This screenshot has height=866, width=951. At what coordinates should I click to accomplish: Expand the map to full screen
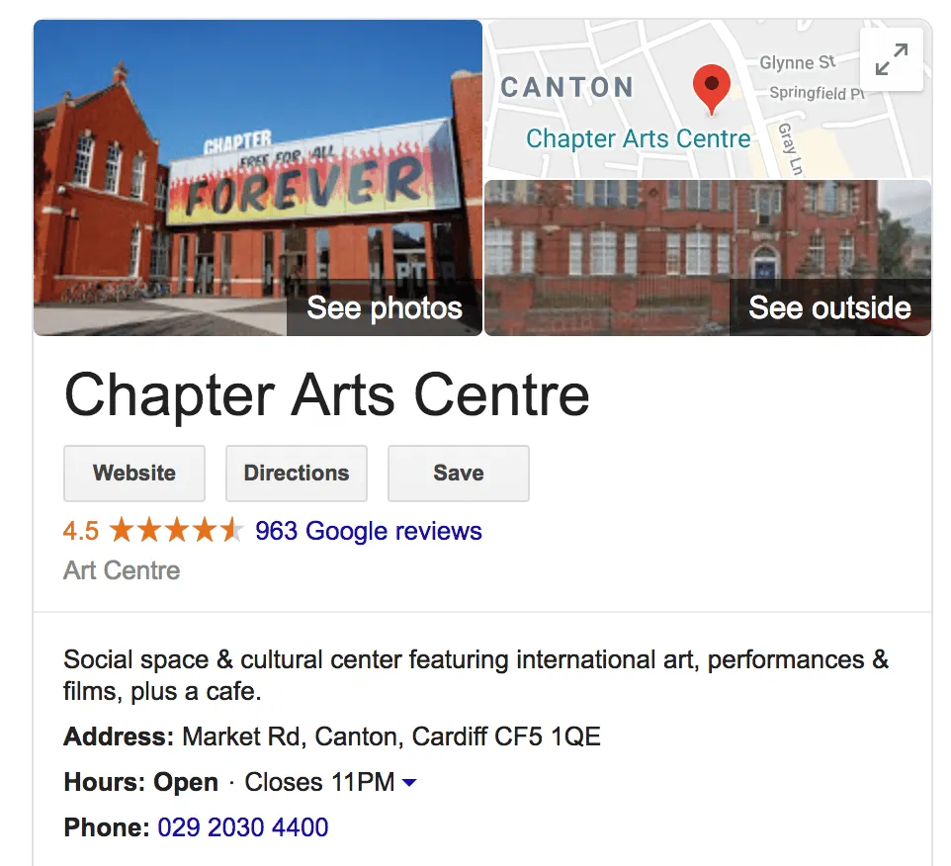tap(891, 59)
